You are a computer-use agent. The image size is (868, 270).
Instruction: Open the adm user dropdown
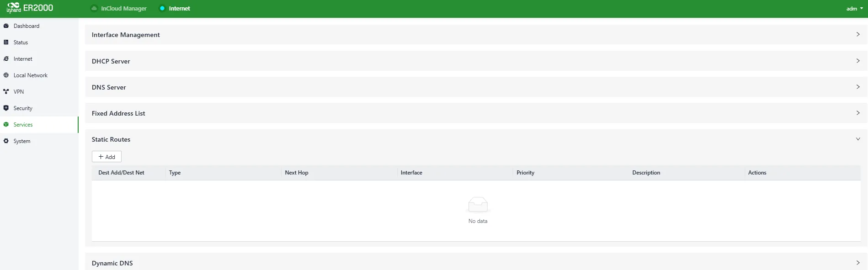click(x=855, y=9)
